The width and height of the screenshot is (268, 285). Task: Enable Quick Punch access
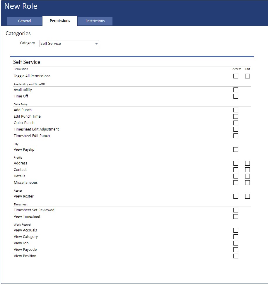coord(235,123)
